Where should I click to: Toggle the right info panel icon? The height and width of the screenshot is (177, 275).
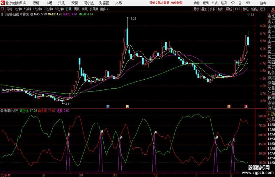[253, 15]
